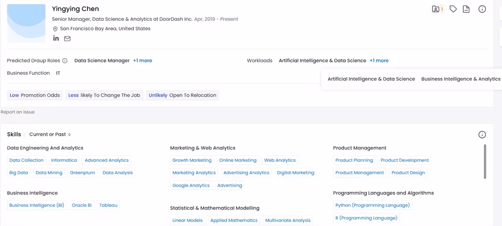502x226 pixels.
Task: Click the location pin icon
Action: (55, 29)
